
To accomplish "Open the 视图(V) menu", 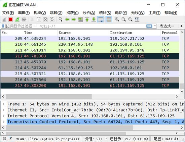I will 40,13.
